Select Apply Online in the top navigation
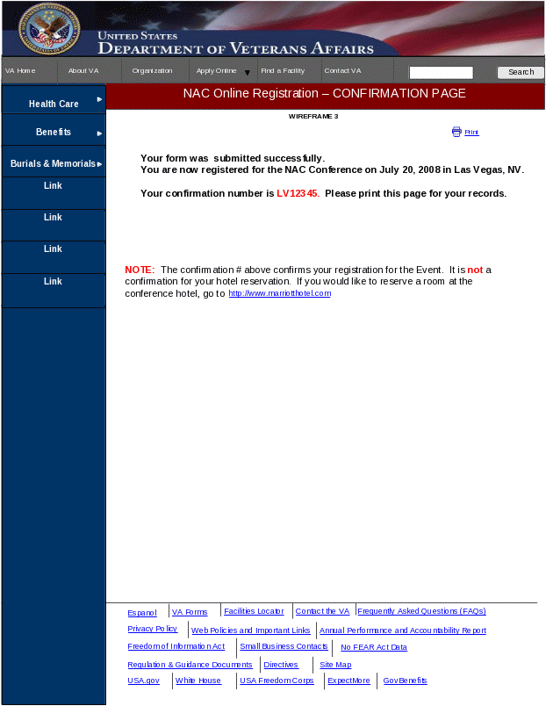 point(216,71)
